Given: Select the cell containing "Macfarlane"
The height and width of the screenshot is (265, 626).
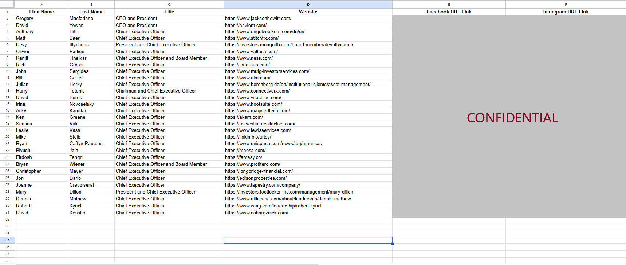Looking at the screenshot, I should pos(91,18).
